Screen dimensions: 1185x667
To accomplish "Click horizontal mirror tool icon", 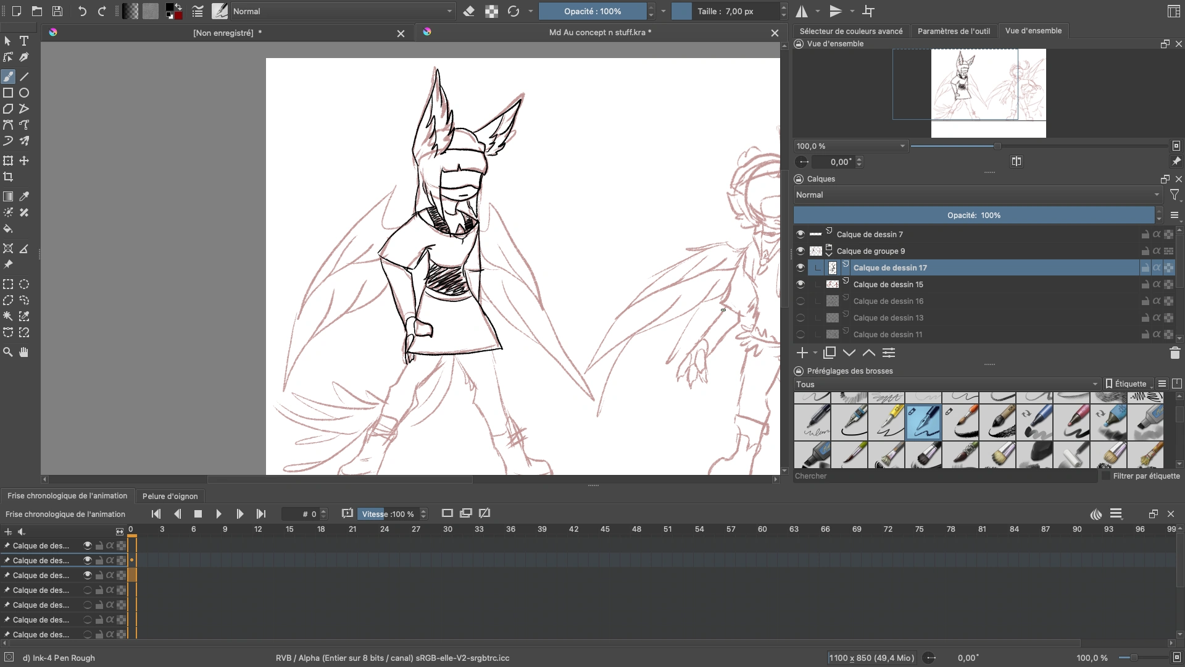I will point(802,11).
